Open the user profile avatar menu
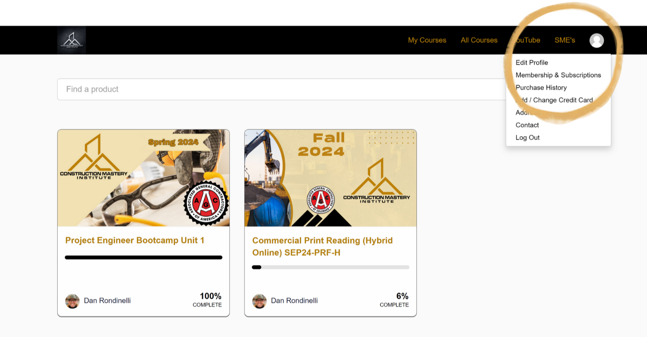 [x=596, y=40]
